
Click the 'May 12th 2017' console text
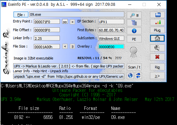pyautogui.click(x=160, y=99)
